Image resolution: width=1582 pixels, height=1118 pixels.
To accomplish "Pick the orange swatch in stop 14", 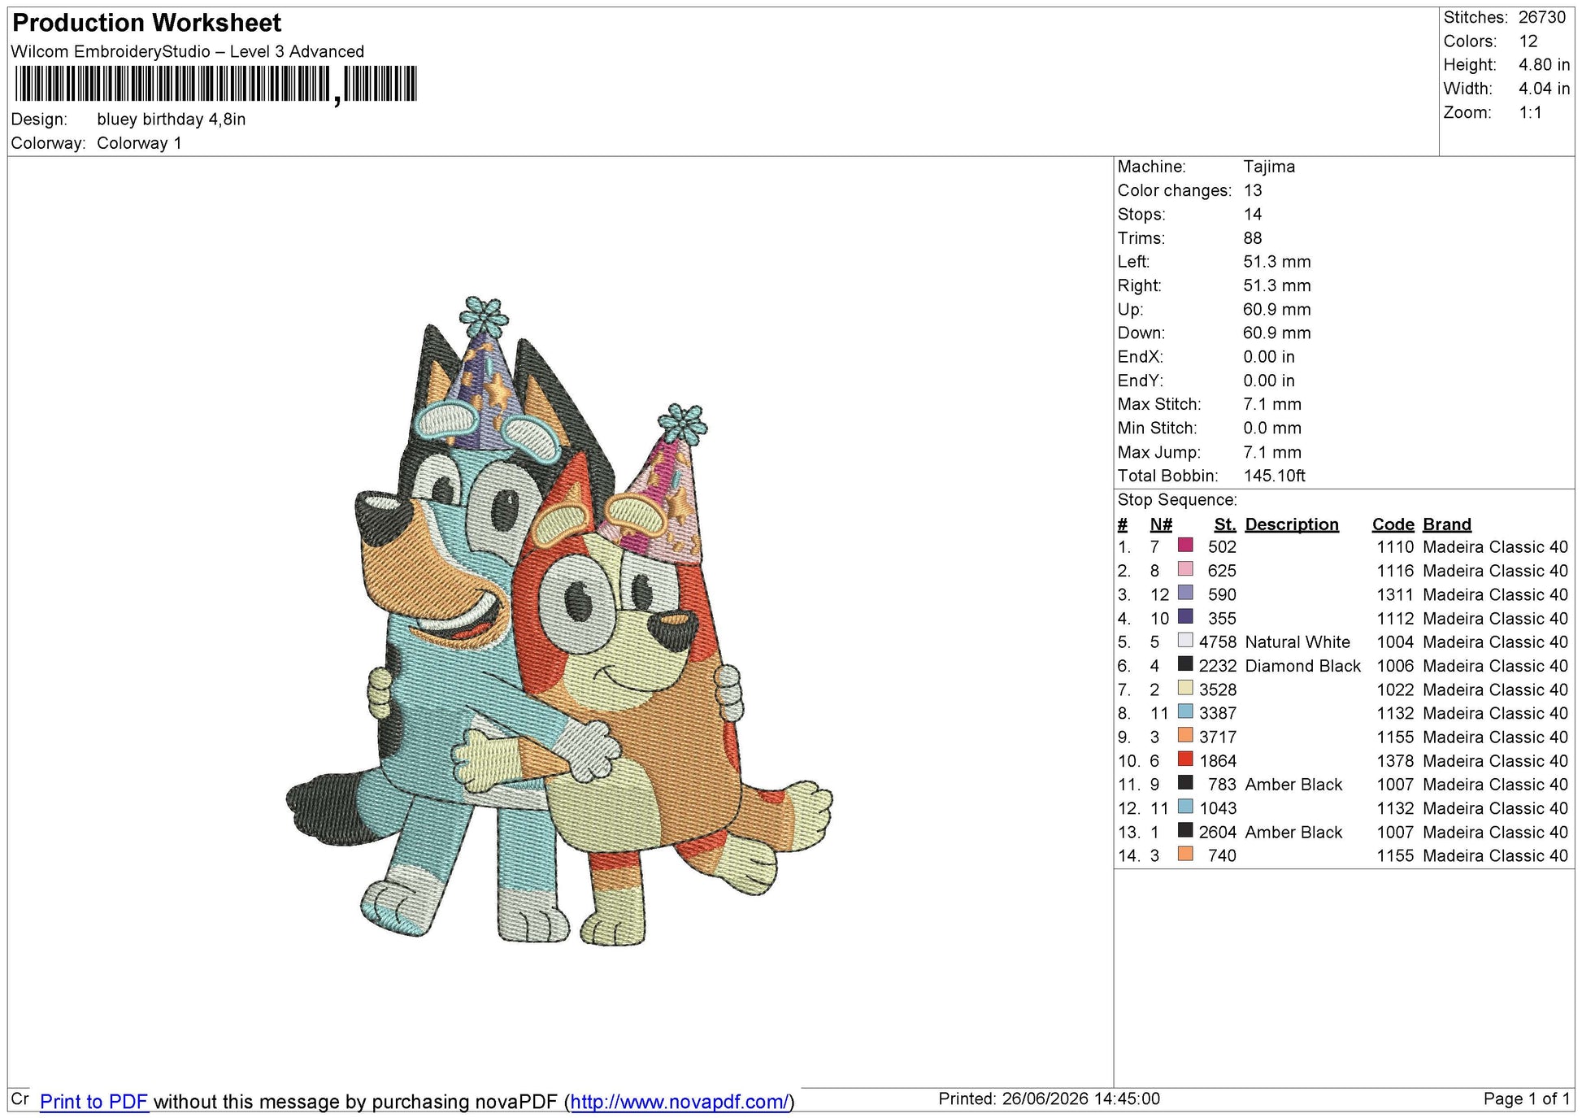I will click(x=1185, y=855).
